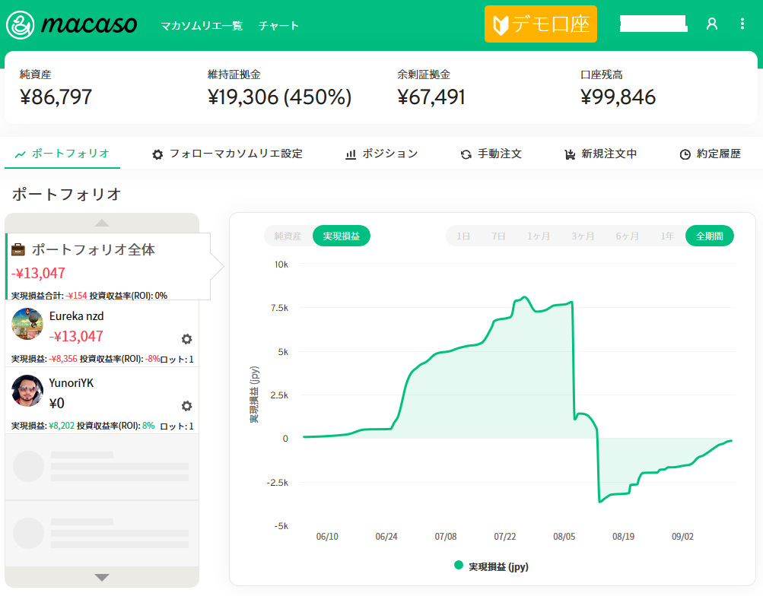This screenshot has width=763, height=596.
Task: Click the briefcase icon for ポートフォリオ全体
Action: point(19,249)
